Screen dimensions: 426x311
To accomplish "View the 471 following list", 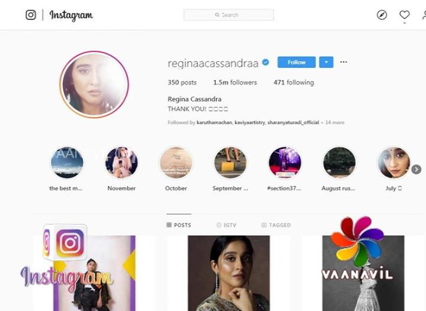I will (293, 82).
